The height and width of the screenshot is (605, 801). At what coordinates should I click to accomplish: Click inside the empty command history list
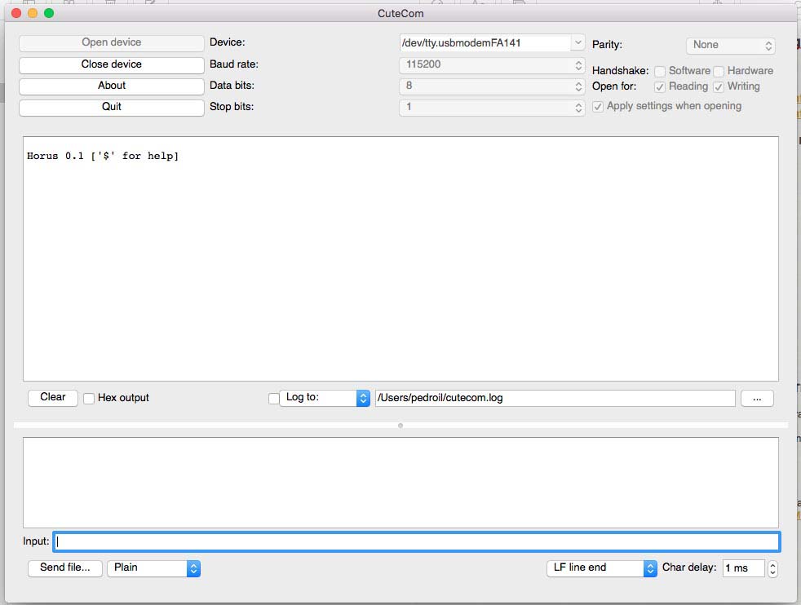pyautogui.click(x=400, y=483)
